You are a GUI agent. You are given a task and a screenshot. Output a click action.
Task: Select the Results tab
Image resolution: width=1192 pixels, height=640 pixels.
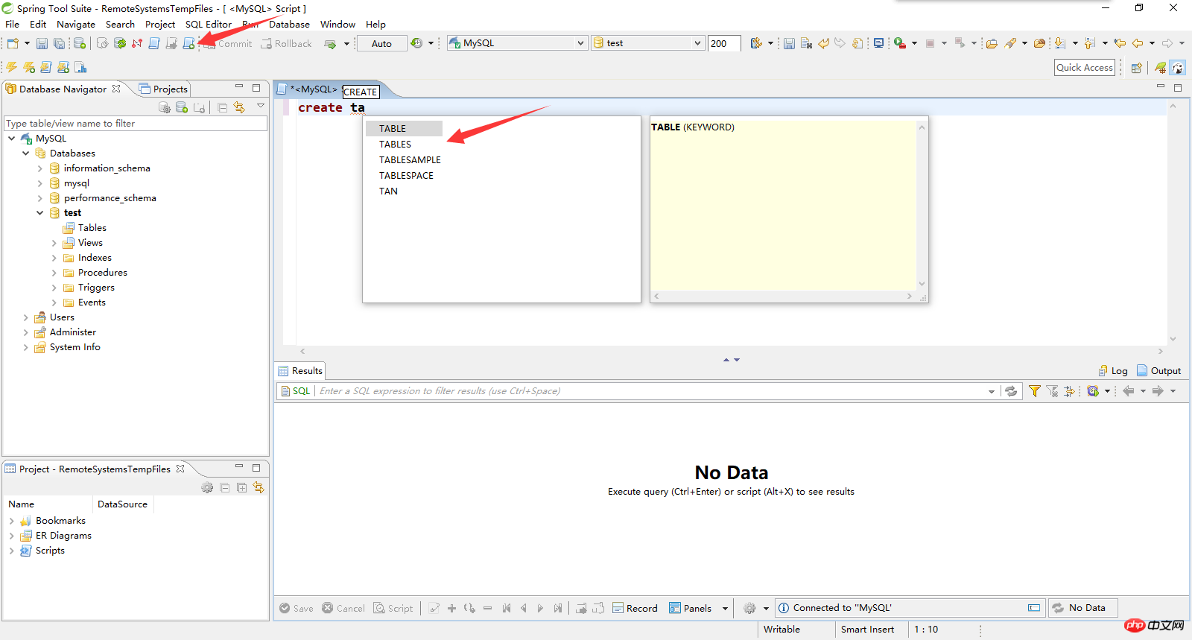[x=300, y=371]
